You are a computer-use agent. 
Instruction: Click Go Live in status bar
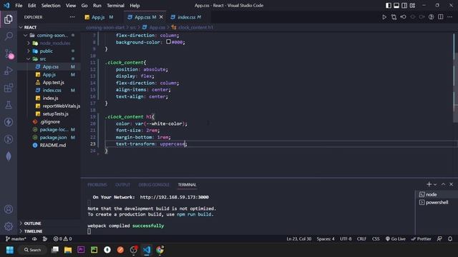395,239
